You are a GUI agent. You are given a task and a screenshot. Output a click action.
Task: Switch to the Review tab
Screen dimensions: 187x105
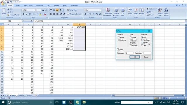(x=57, y=5)
